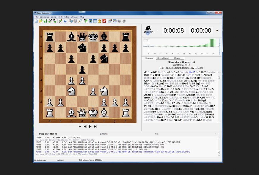Viewport: 259px width, 175px height.
Task: Click the sad smiley face icon
Action: point(124,21)
